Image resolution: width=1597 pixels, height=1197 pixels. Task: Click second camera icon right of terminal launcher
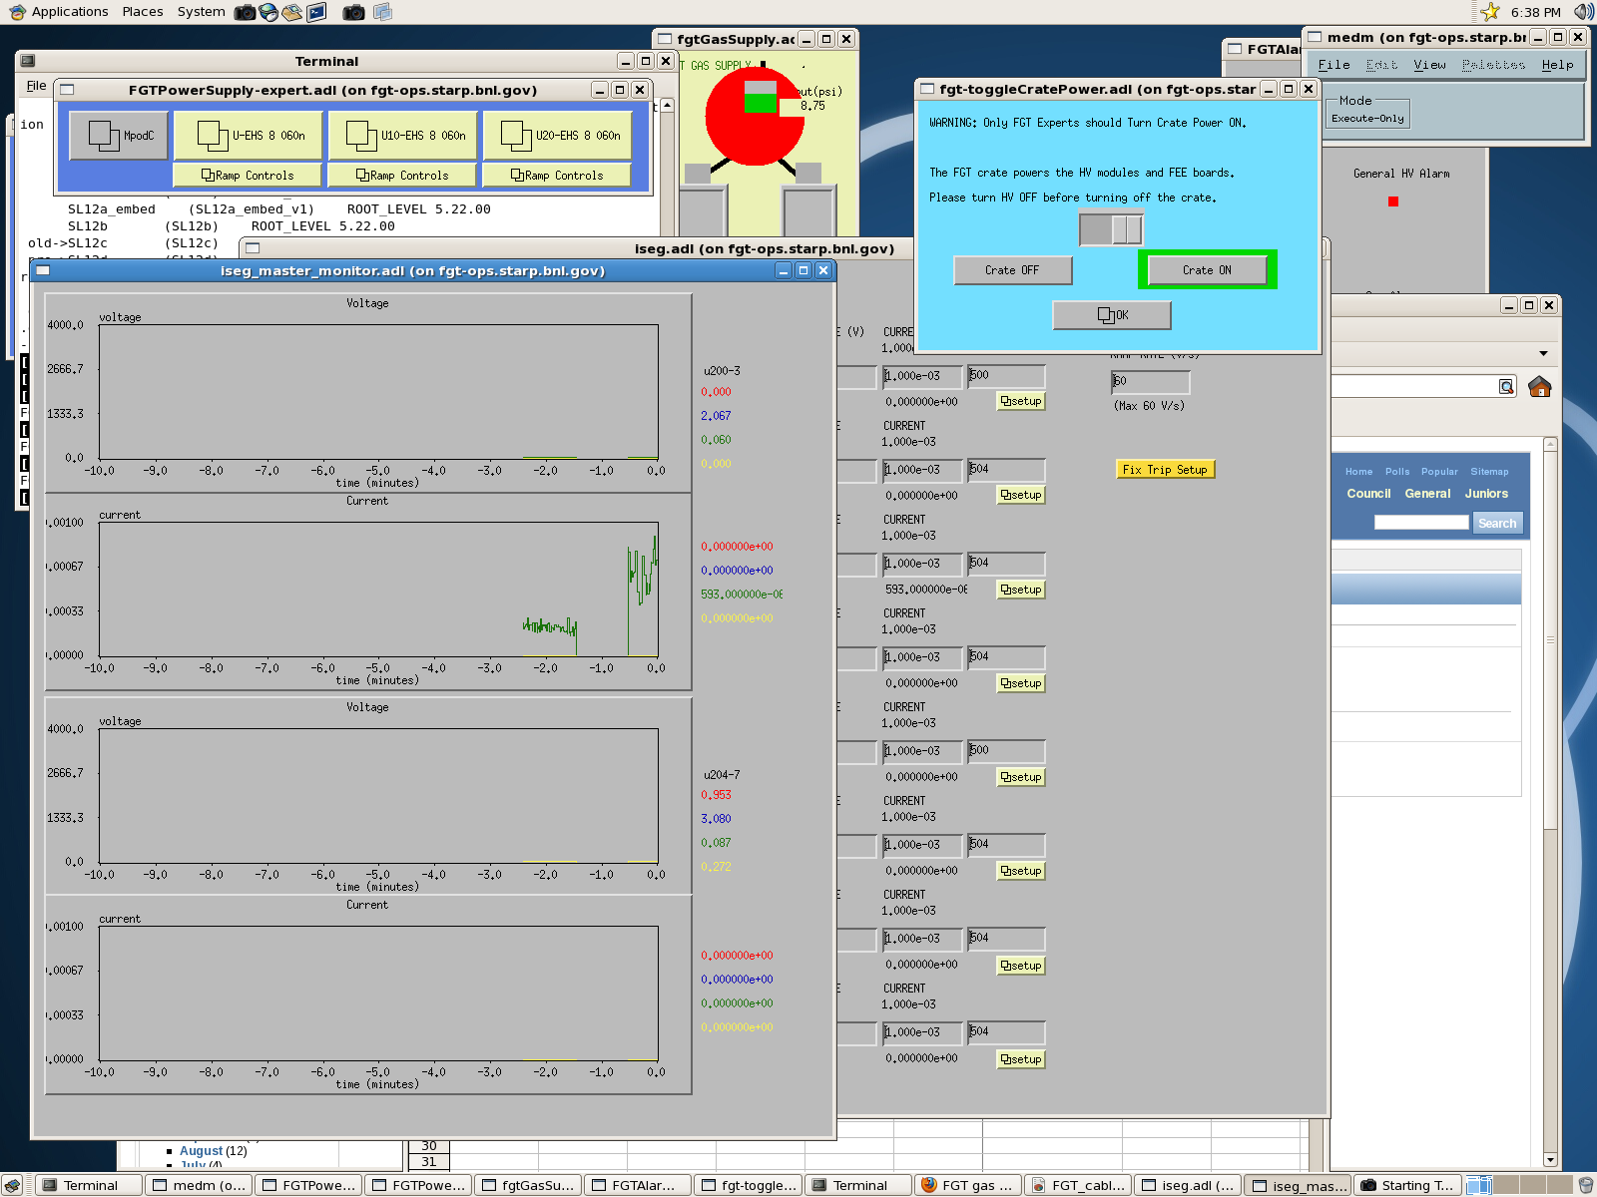[x=353, y=12]
